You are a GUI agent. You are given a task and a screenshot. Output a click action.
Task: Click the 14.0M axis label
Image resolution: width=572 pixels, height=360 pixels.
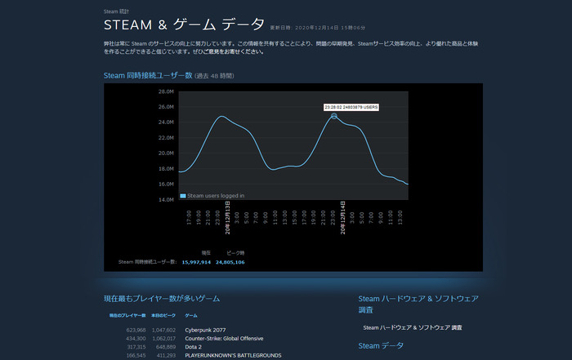(166, 200)
